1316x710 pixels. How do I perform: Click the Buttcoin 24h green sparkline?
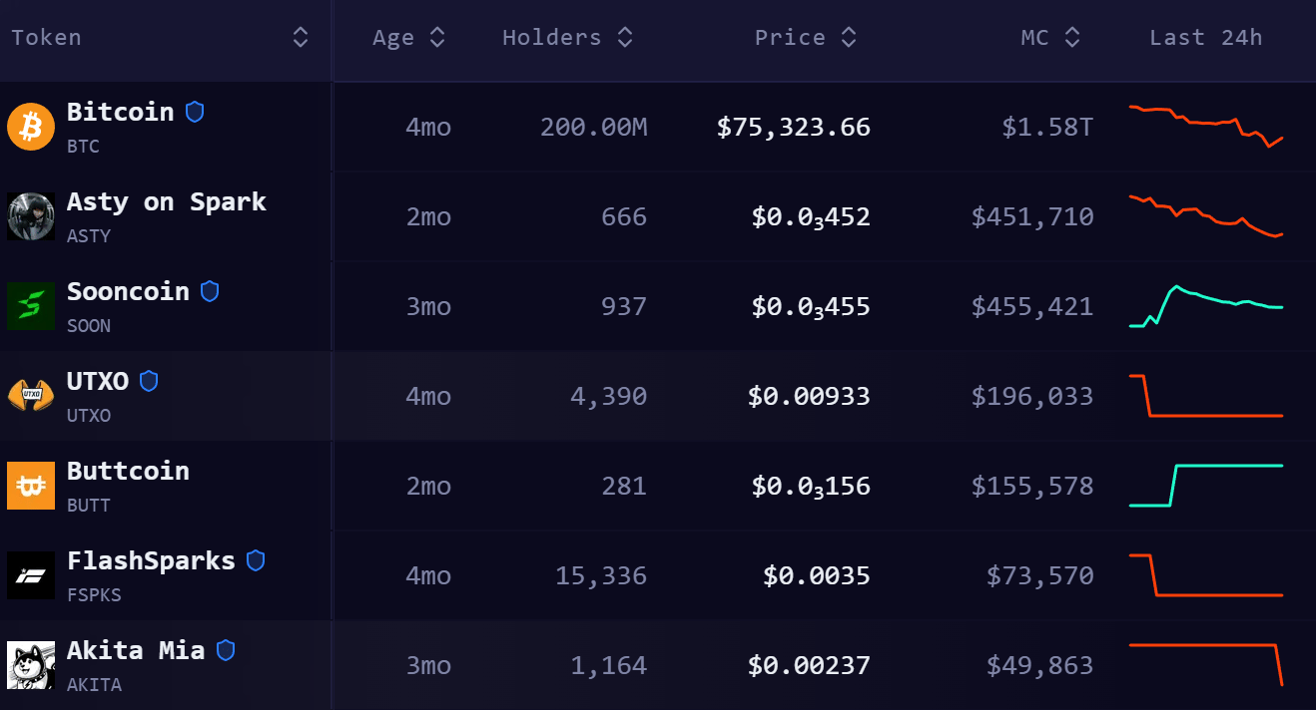pyautogui.click(x=1205, y=485)
